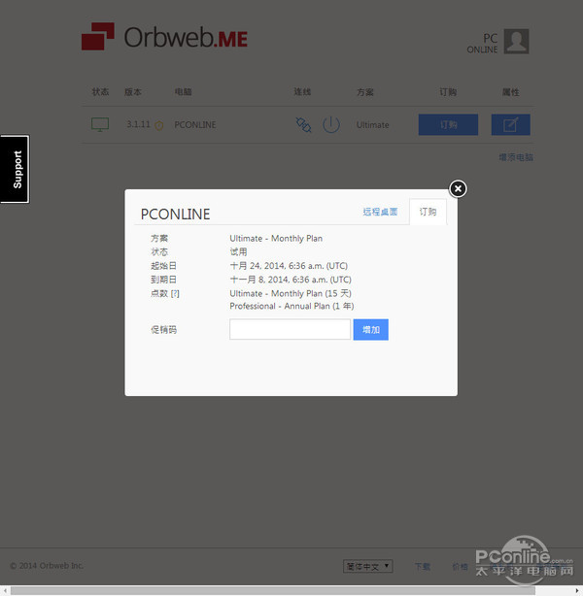Click the © 2014 Orbweb Inc. footer text
This screenshot has width=583, height=596.
(x=47, y=566)
